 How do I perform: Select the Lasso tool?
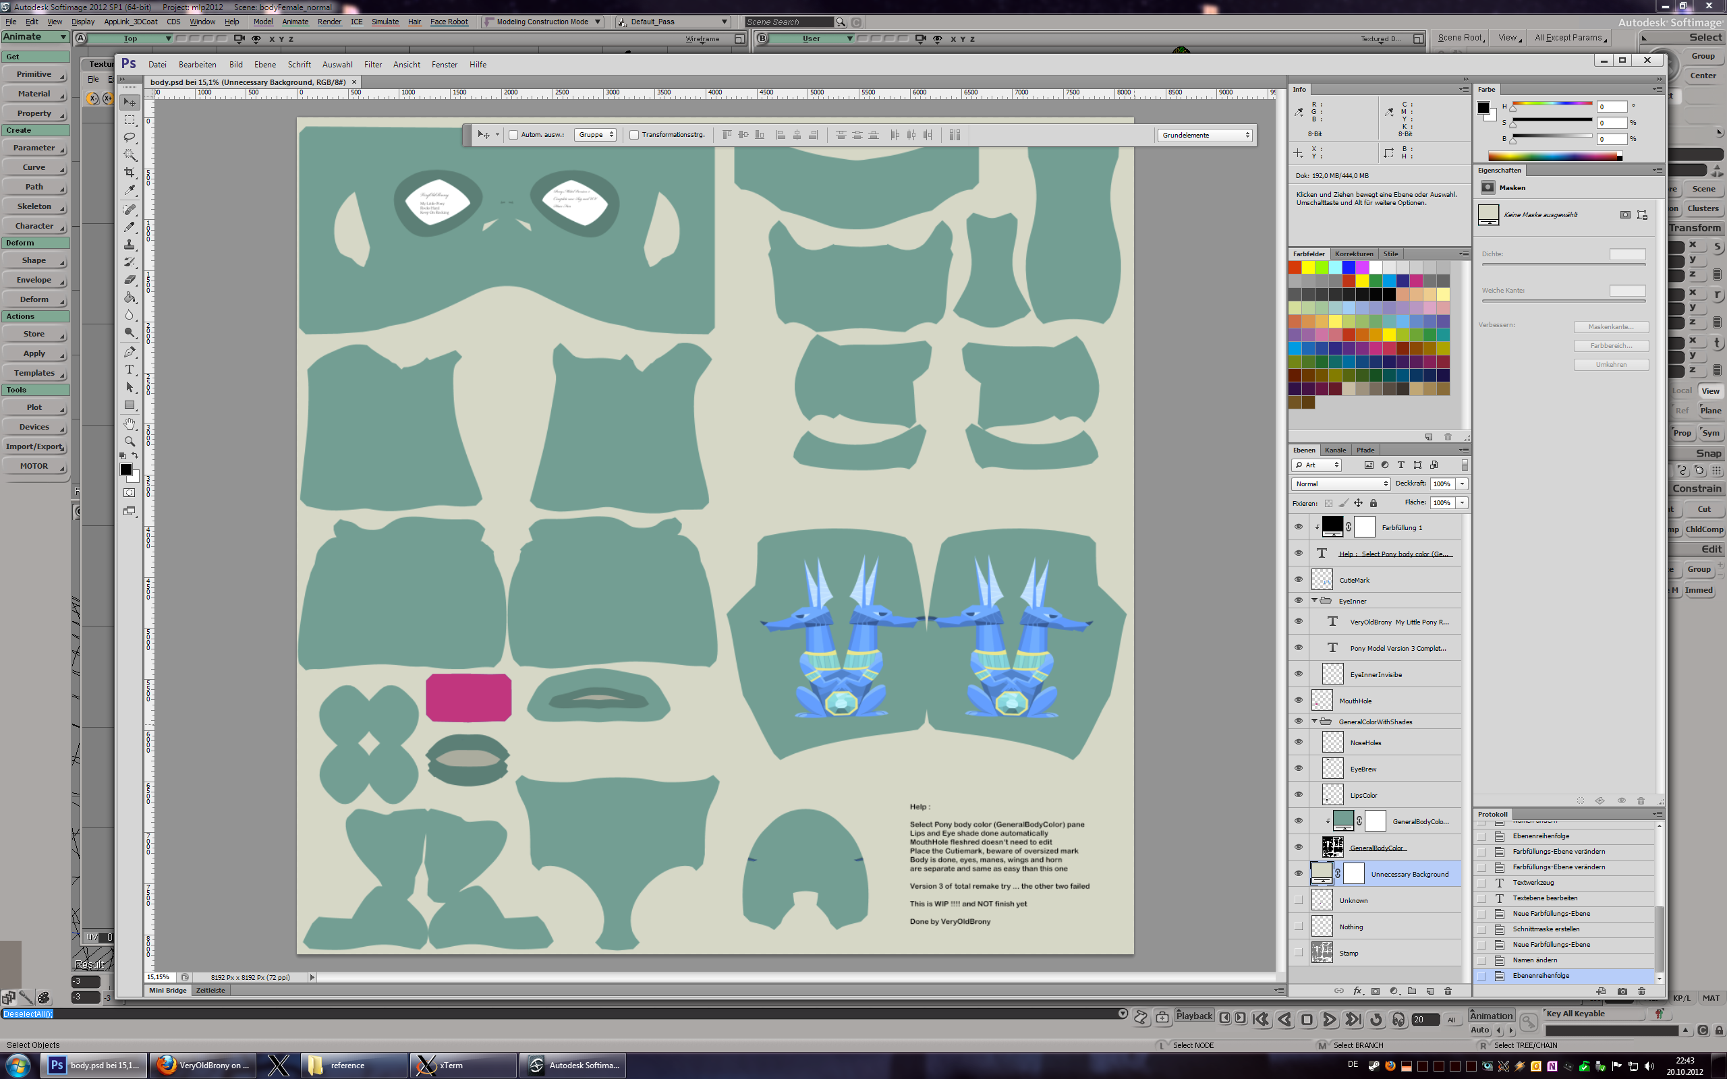pyautogui.click(x=129, y=137)
